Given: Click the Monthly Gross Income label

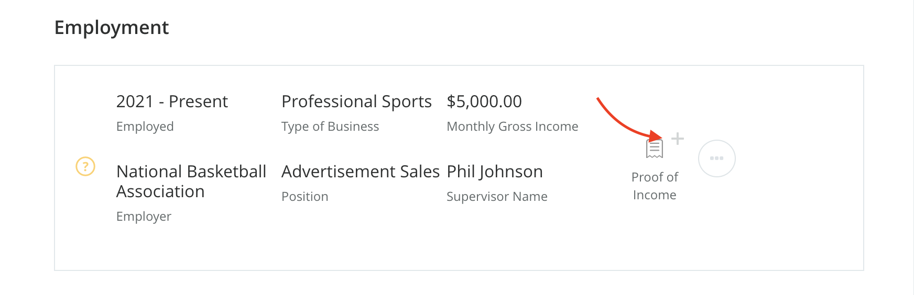Looking at the screenshot, I should [512, 127].
